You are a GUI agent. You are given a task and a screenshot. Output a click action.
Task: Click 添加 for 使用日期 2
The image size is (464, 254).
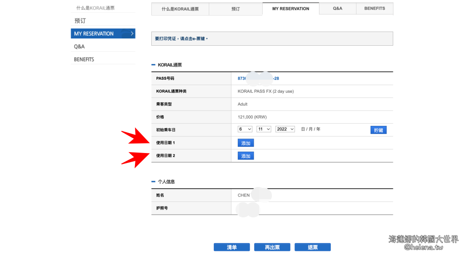246,156
